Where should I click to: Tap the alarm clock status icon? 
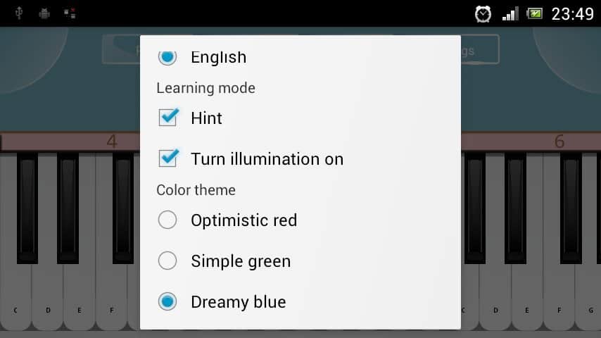pos(483,13)
